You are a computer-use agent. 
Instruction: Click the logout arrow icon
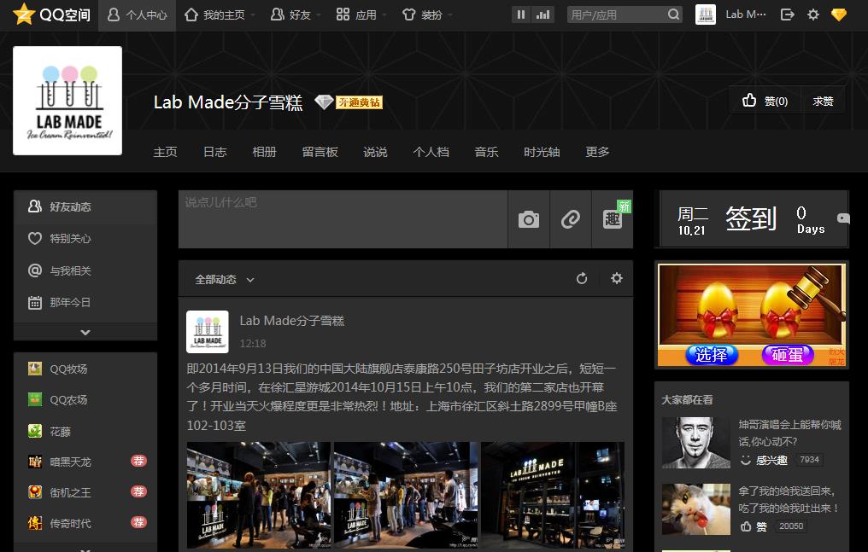coord(787,15)
